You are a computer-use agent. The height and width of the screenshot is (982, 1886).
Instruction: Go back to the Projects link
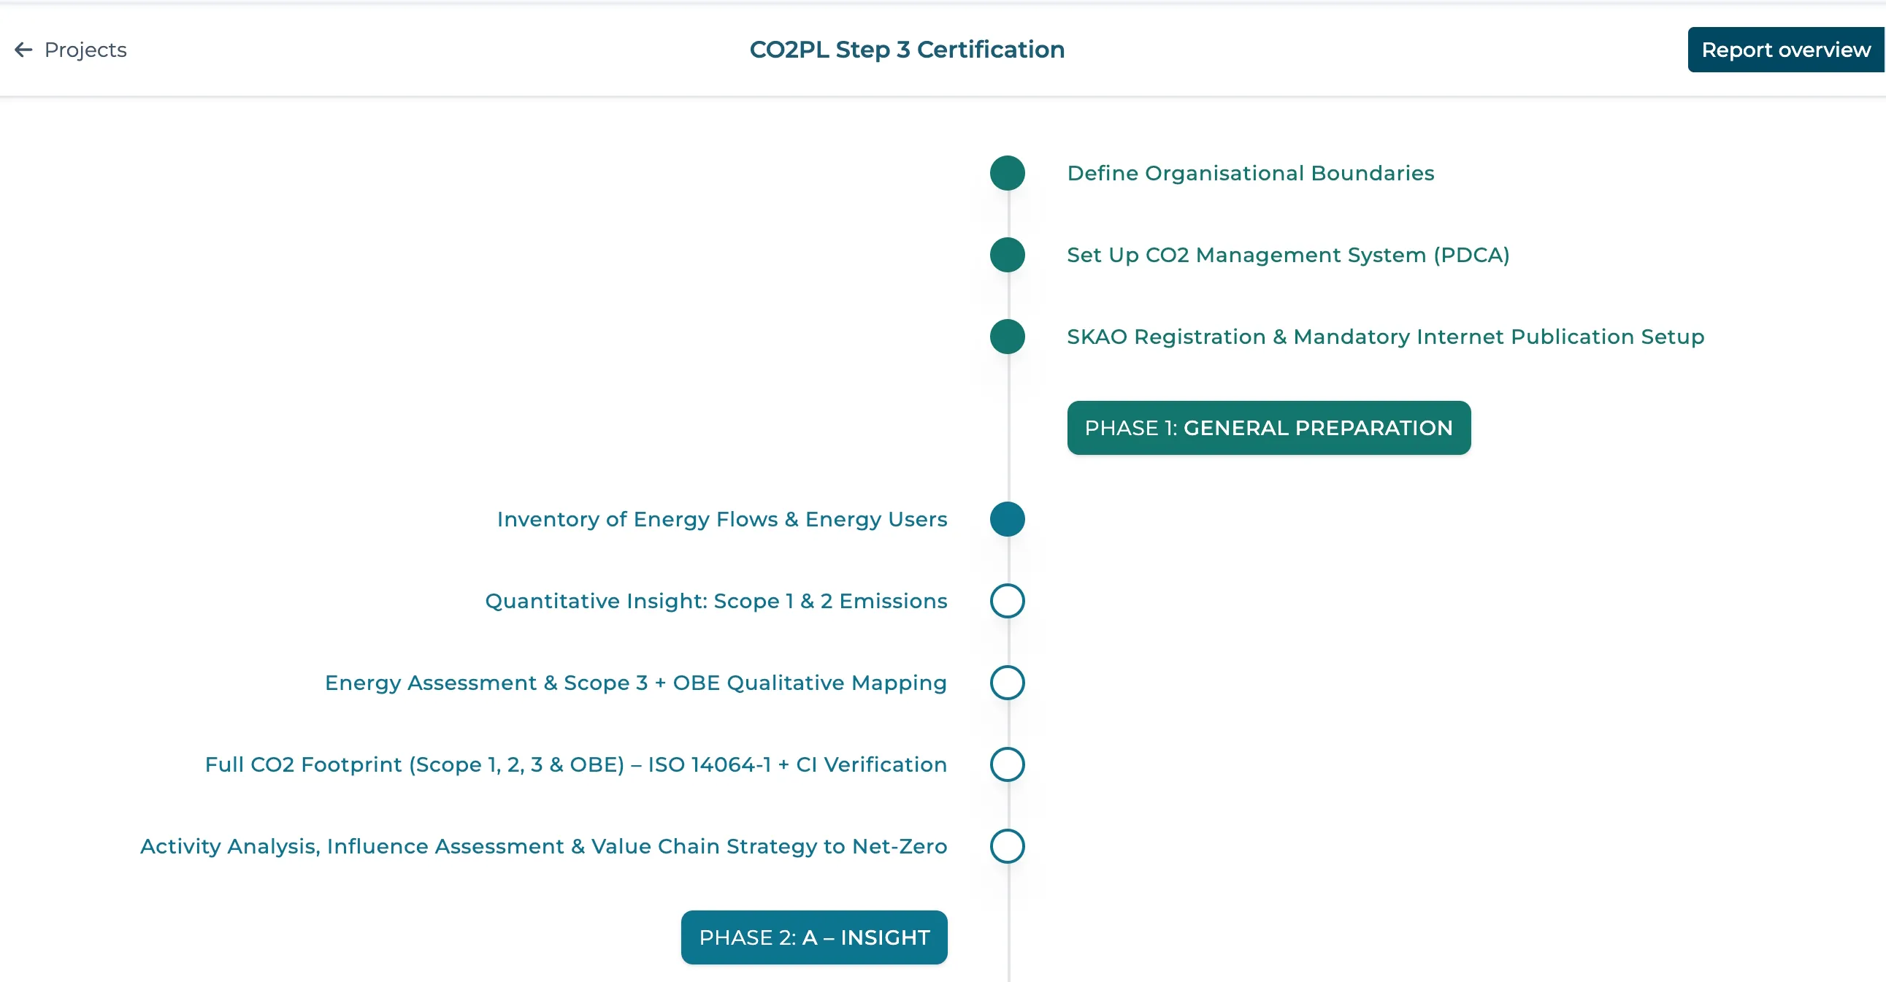point(85,50)
